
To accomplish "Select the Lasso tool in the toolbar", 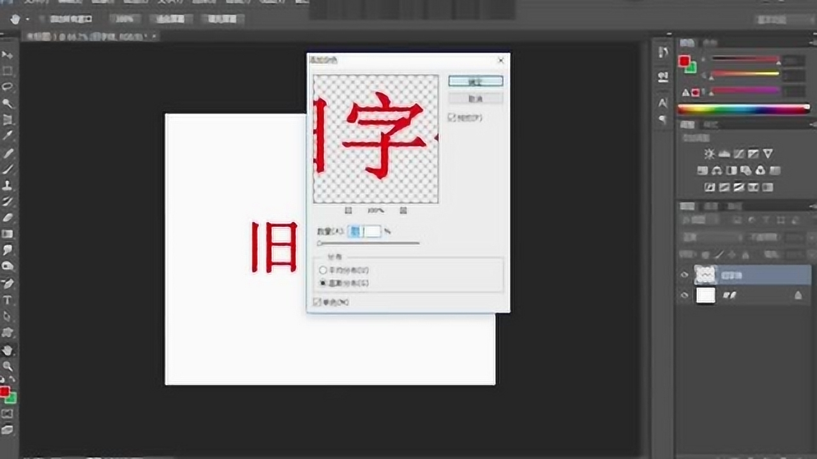I will 8,86.
